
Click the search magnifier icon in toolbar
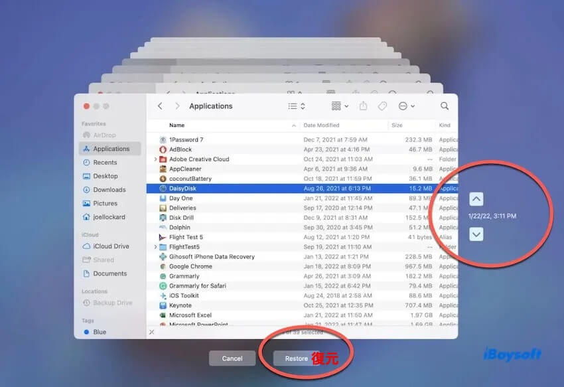pyautogui.click(x=445, y=106)
